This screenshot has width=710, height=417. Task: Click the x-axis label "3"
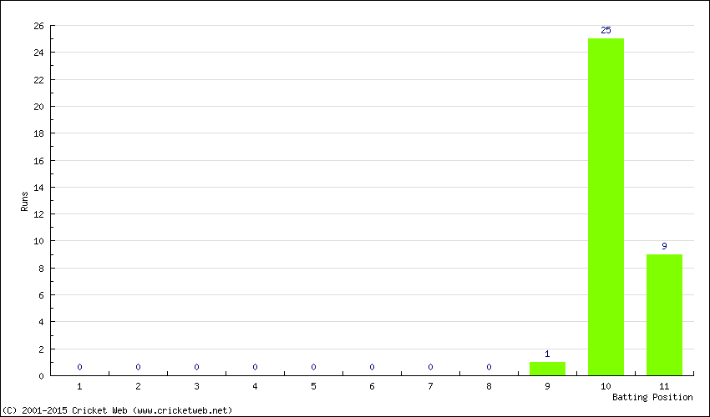(x=196, y=386)
